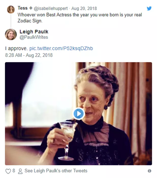The width and height of the screenshot is (157, 178).
Task: Click the Tess display name
Action: click(x=23, y=8)
